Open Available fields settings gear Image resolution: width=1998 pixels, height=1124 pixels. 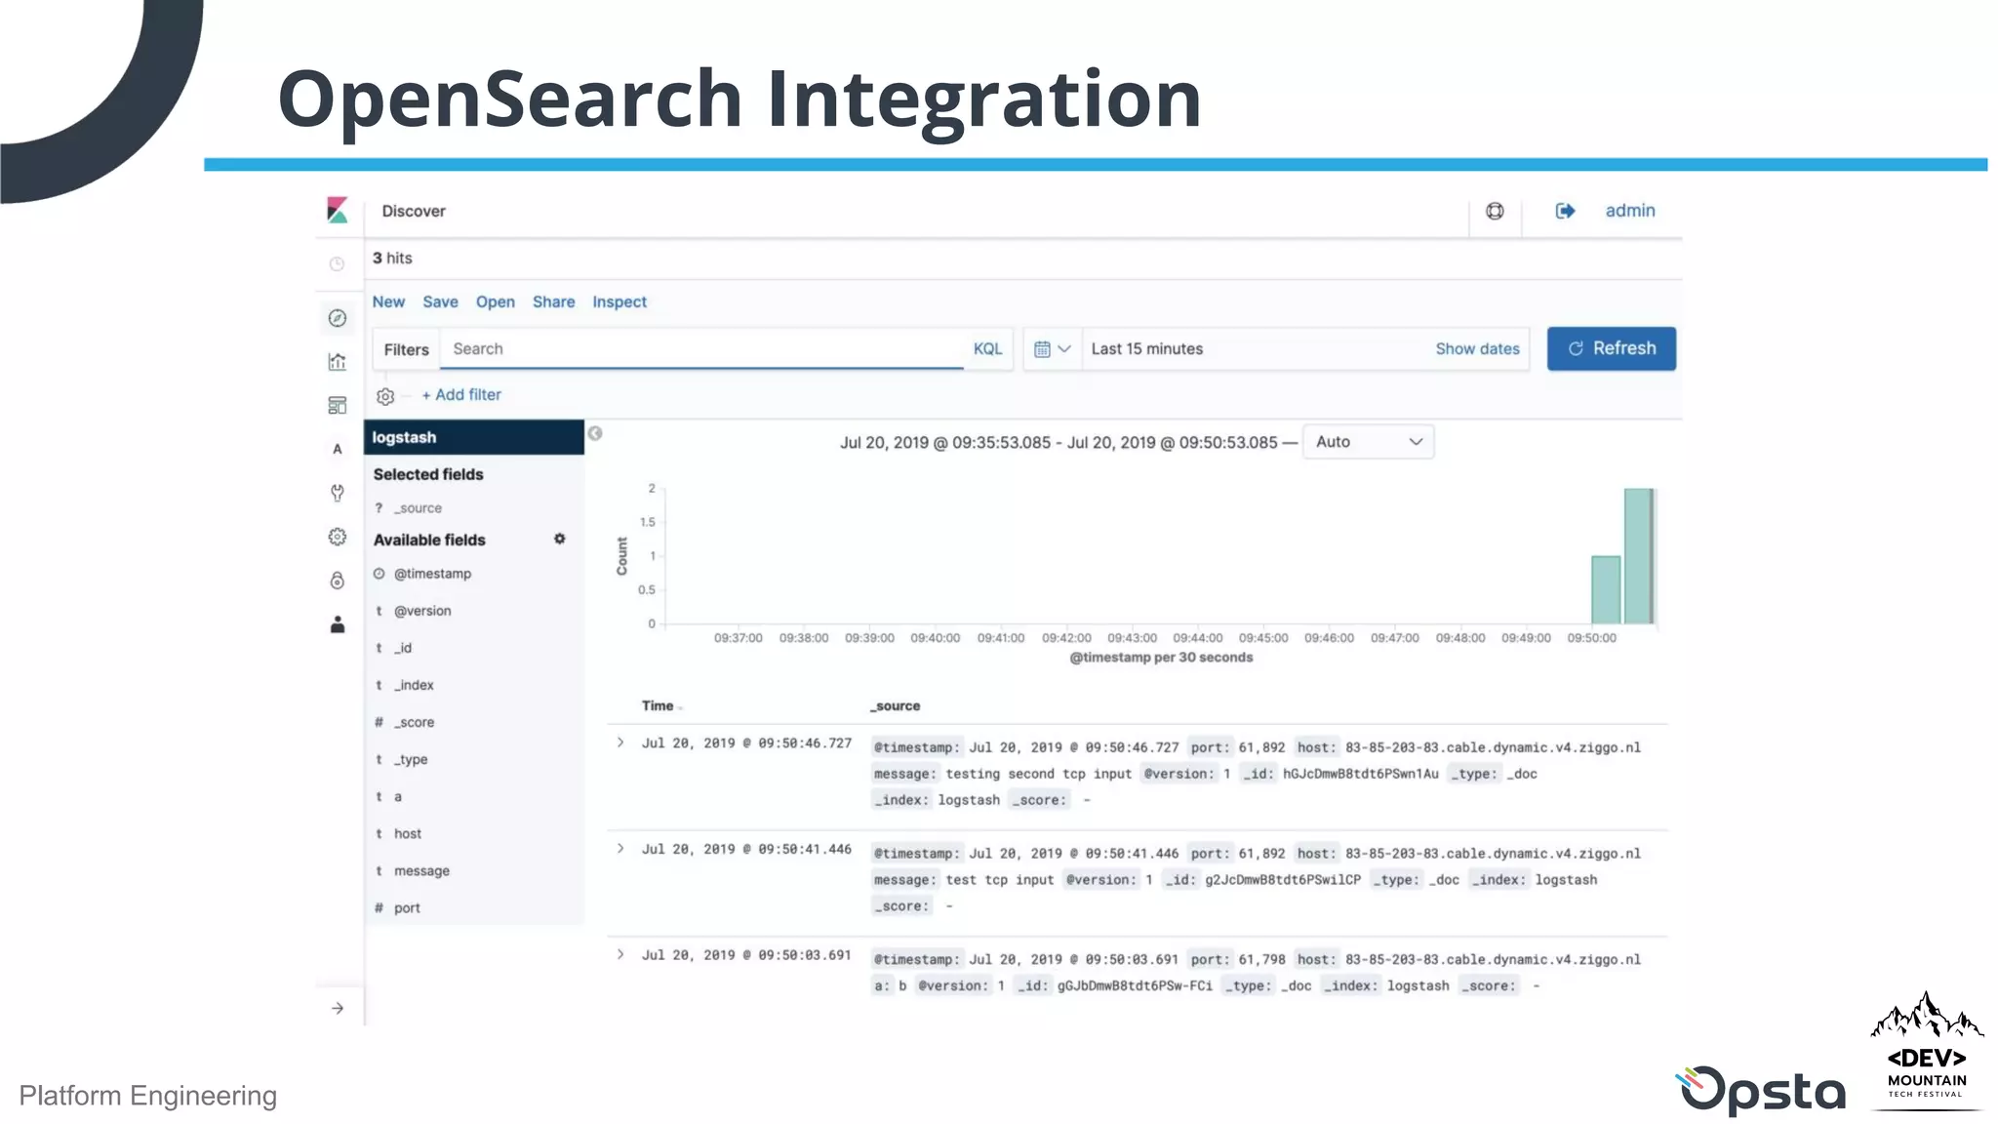[x=560, y=539]
